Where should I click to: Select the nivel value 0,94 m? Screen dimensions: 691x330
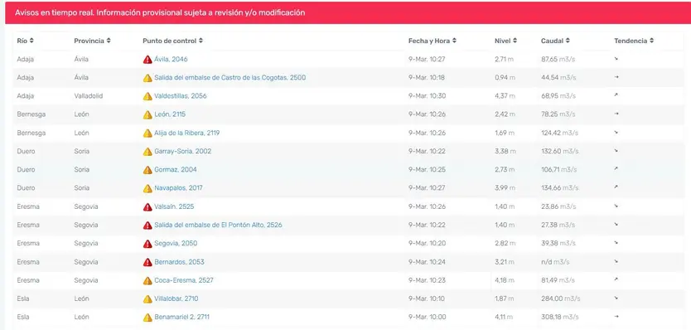(x=505, y=78)
